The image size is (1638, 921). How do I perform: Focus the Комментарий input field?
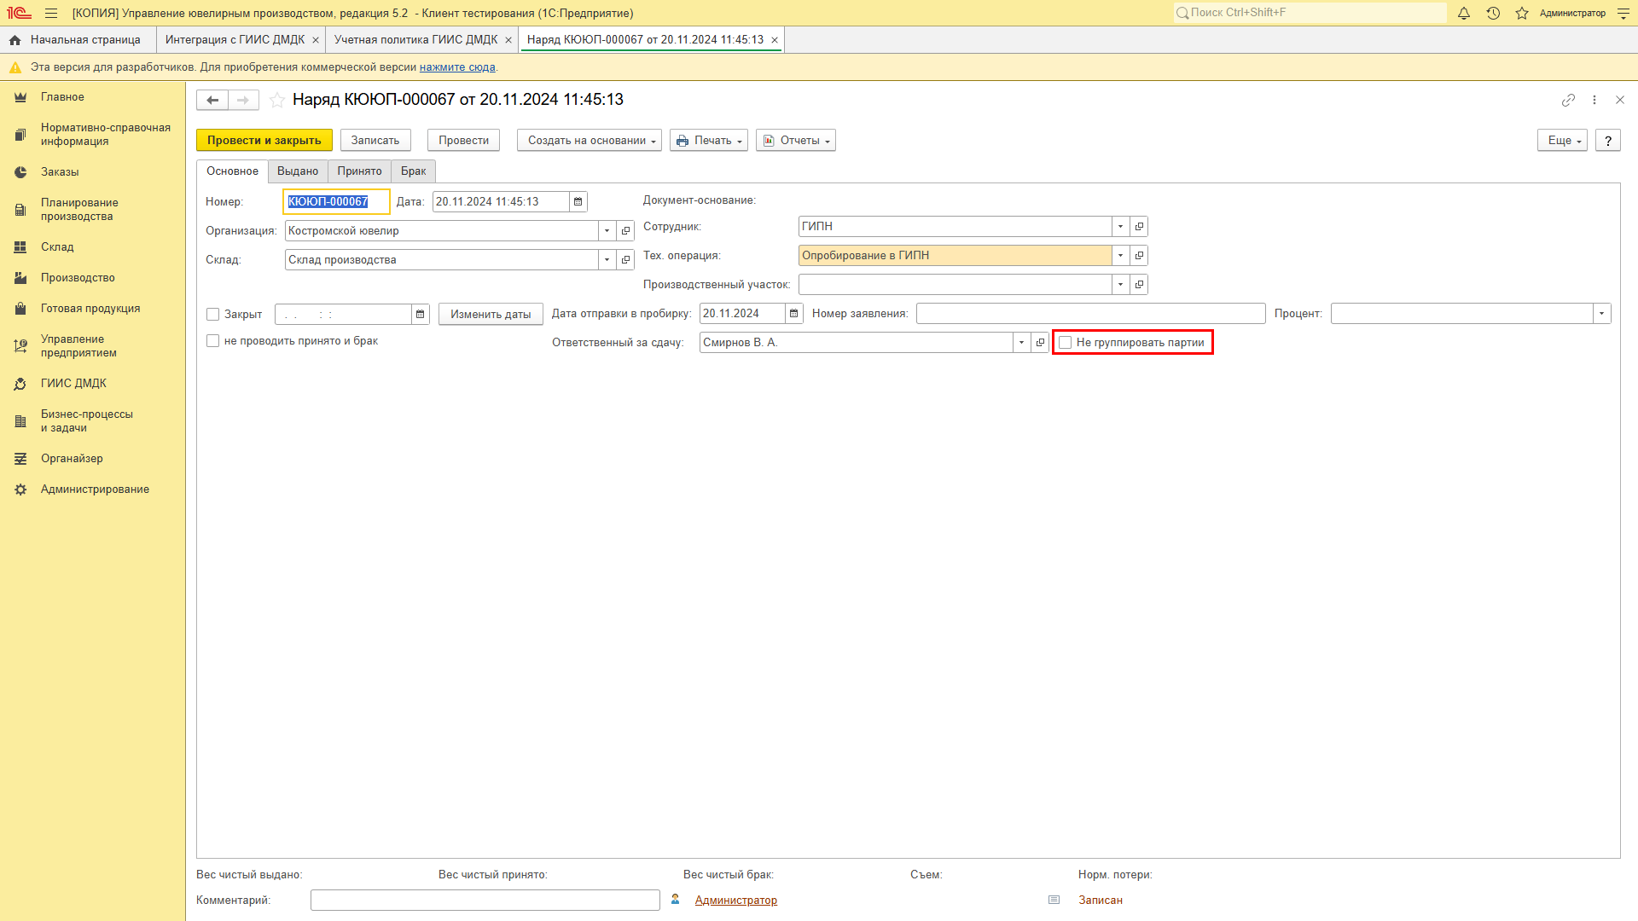485,901
